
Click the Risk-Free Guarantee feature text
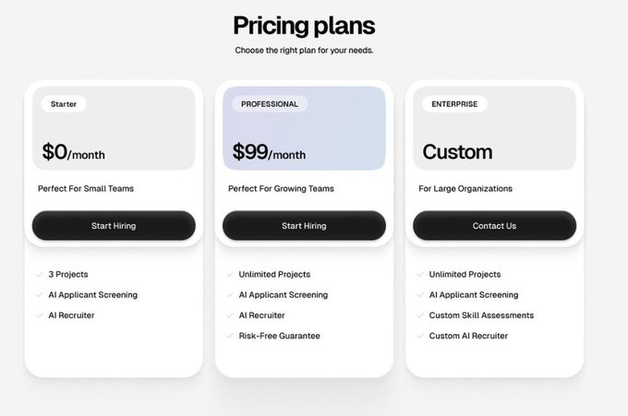(x=280, y=336)
